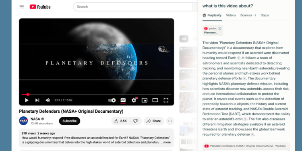Select the All filter chip

coord(184,39)
